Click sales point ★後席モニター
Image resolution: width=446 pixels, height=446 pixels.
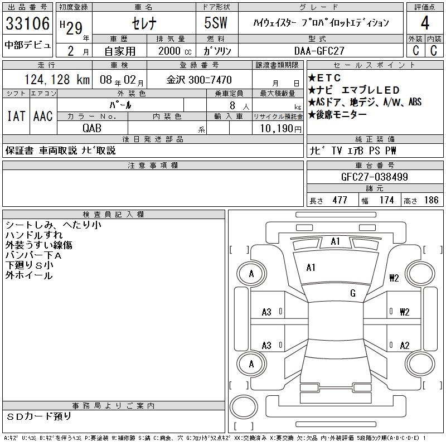[337, 114]
